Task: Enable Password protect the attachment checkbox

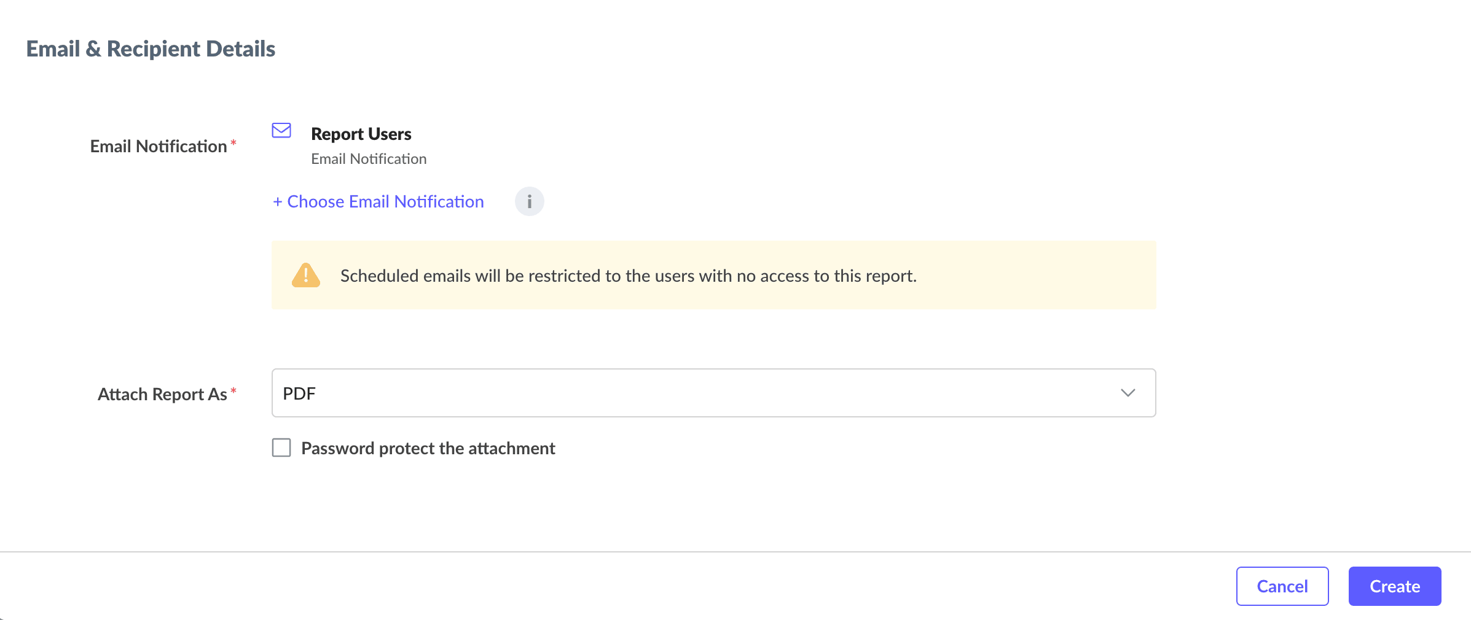Action: 281,448
